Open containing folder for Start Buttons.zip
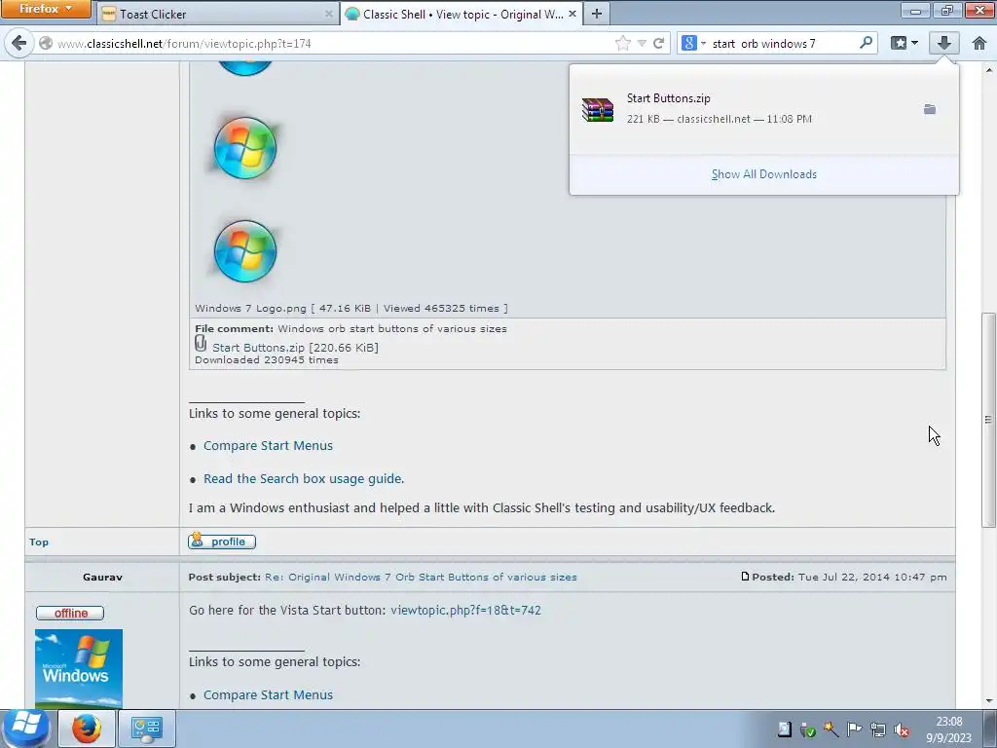This screenshot has height=748, width=997. pyautogui.click(x=930, y=109)
